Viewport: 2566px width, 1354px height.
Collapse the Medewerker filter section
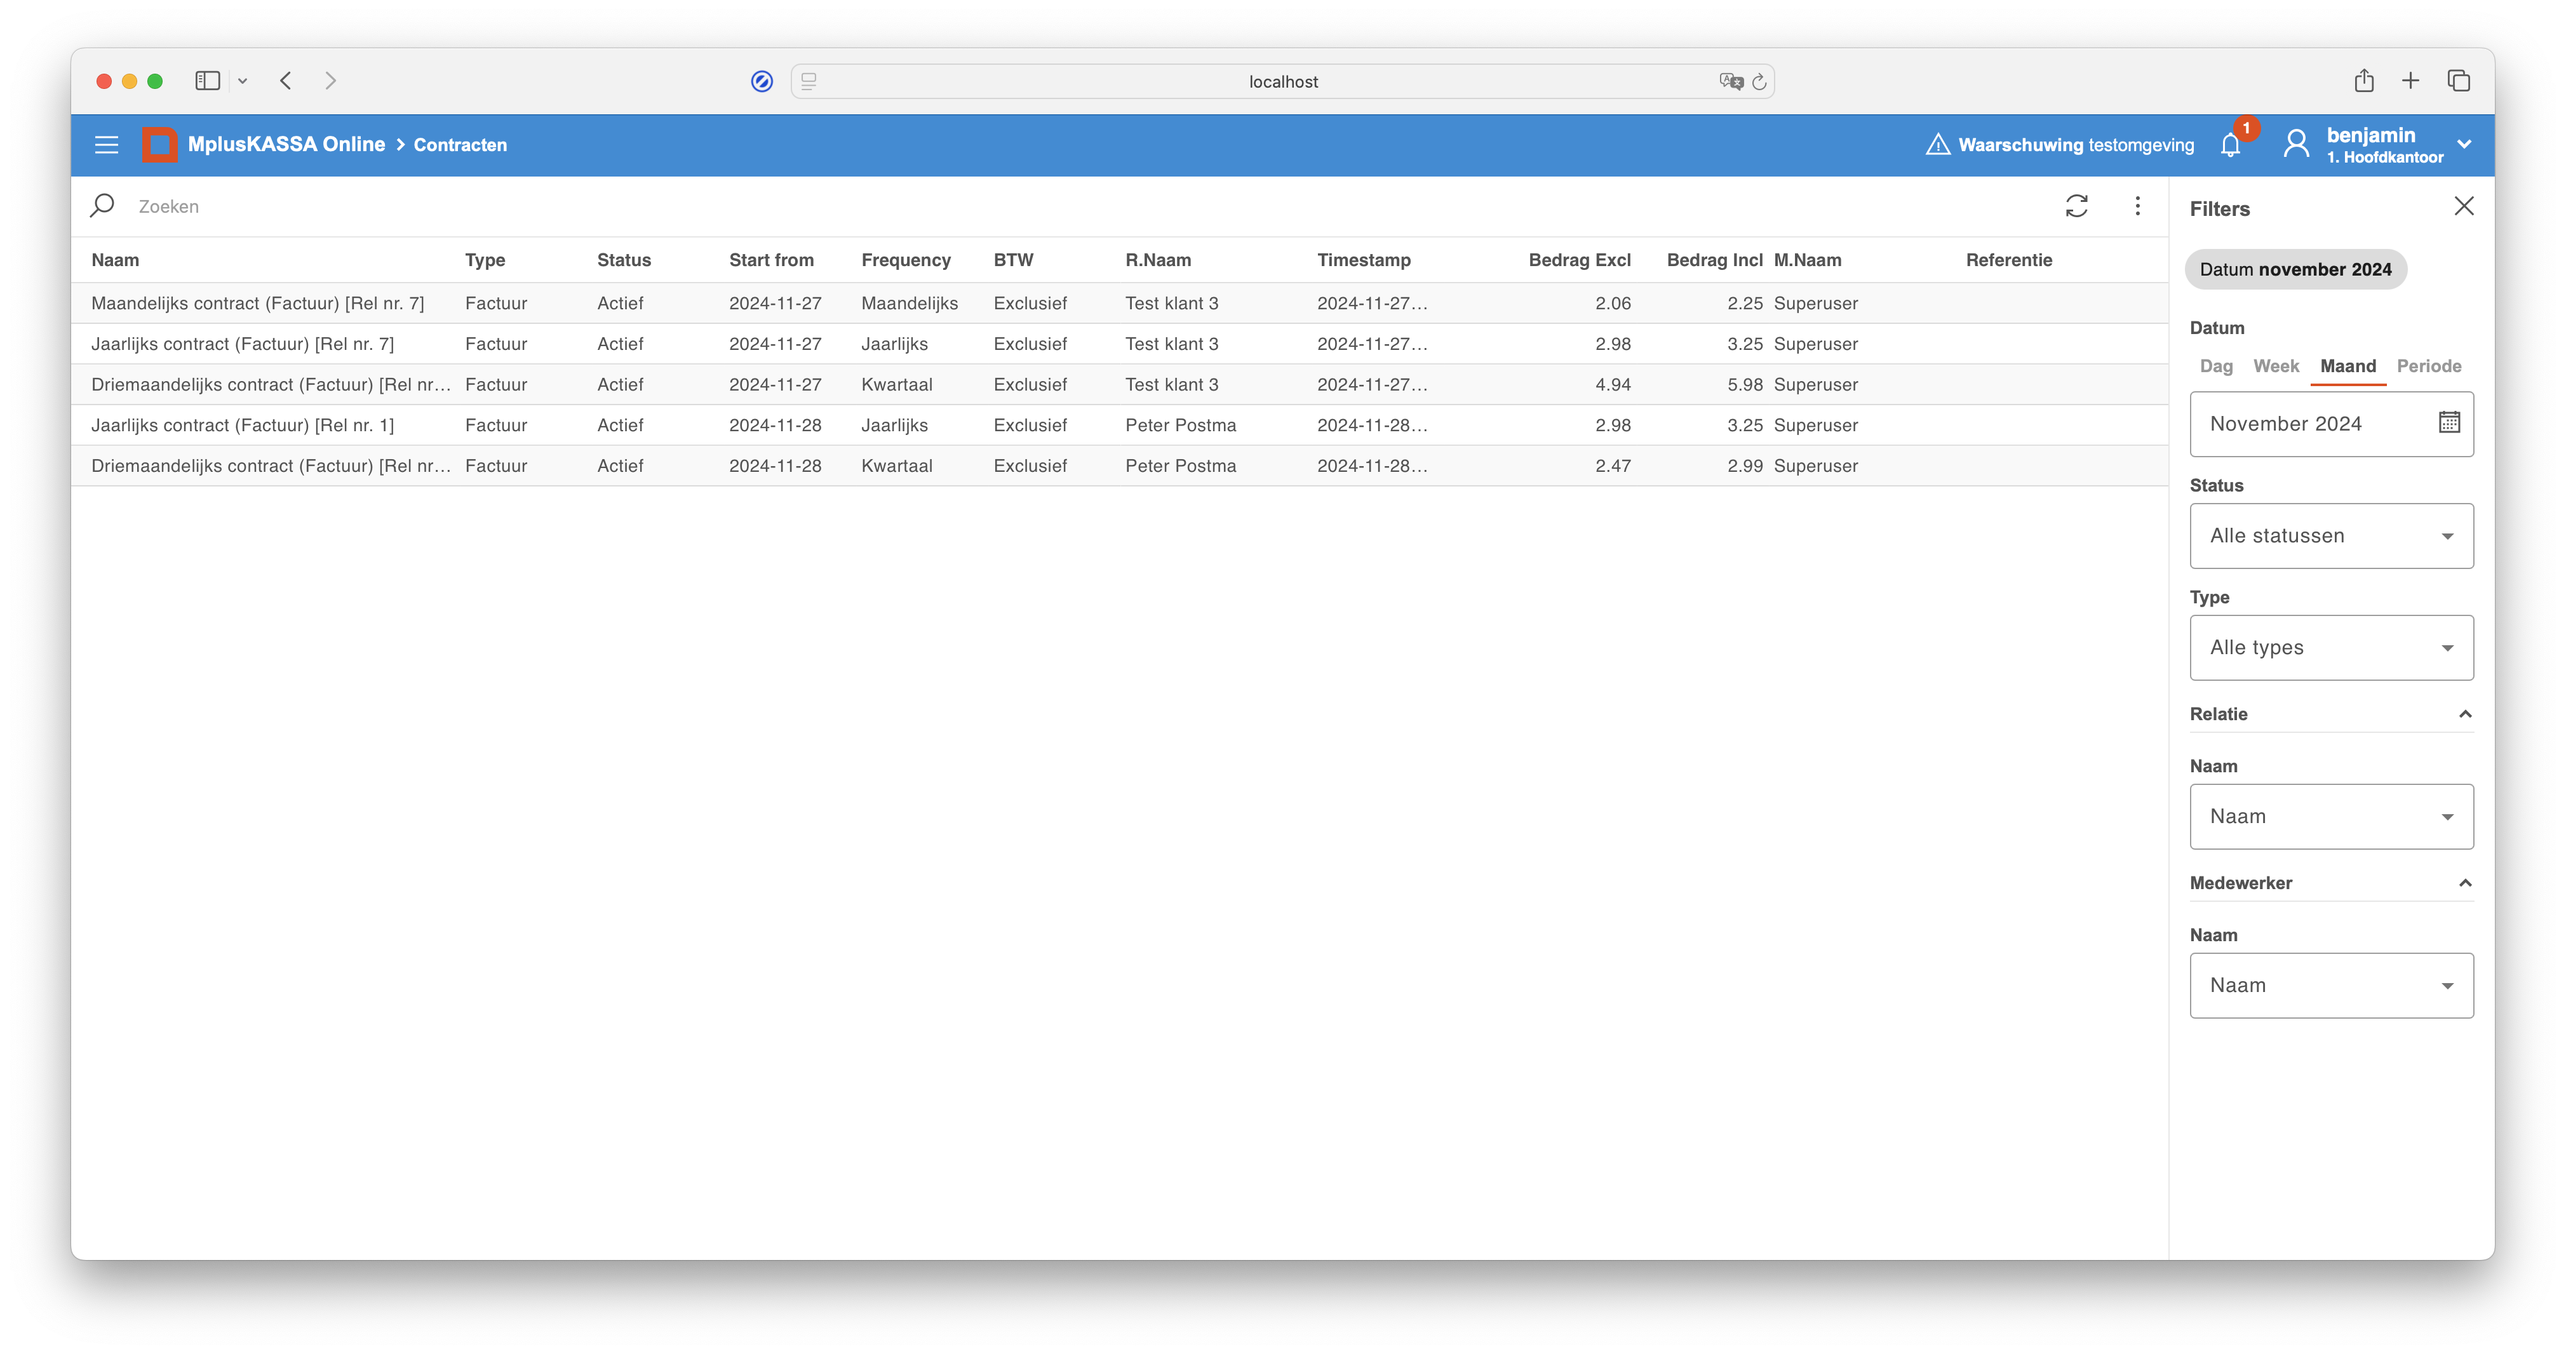coord(2466,884)
